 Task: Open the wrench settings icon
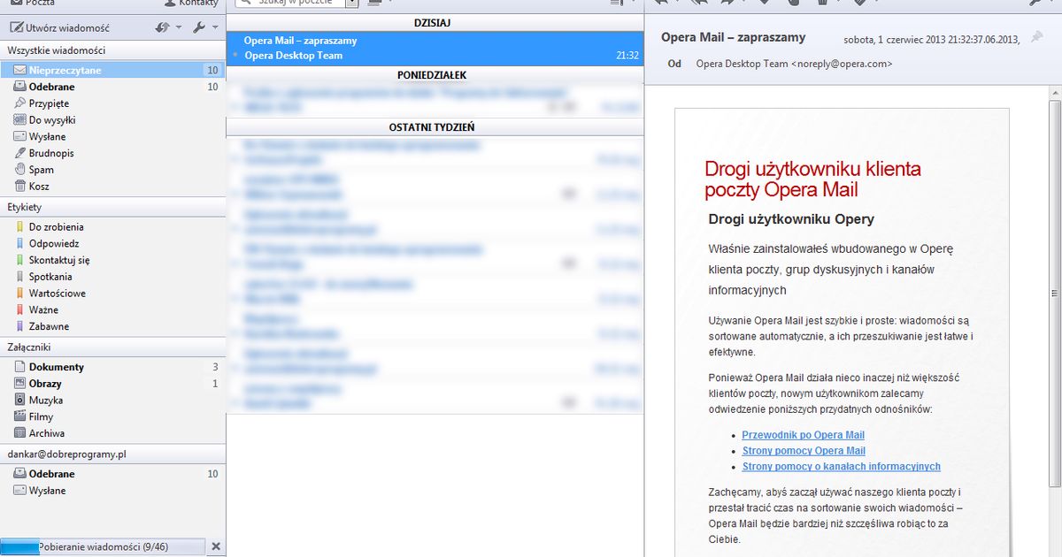tap(199, 27)
